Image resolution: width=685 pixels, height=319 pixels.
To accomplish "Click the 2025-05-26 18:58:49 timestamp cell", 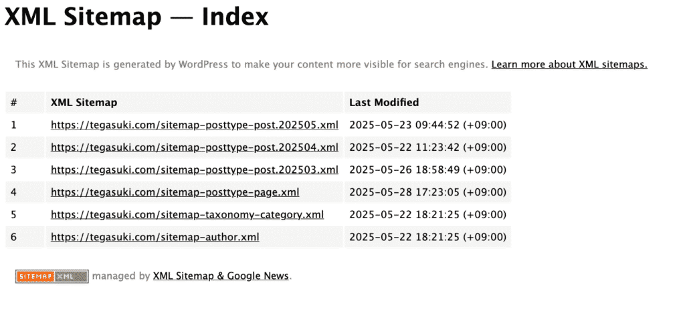I will pos(427,170).
